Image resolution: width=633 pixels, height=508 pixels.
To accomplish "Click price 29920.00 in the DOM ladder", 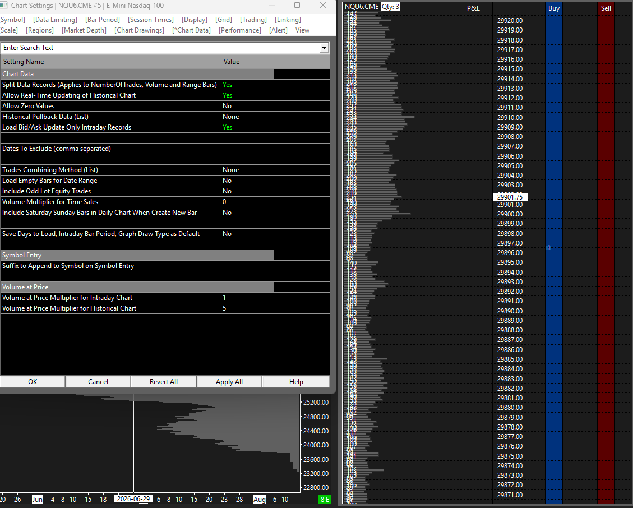I will pos(510,21).
